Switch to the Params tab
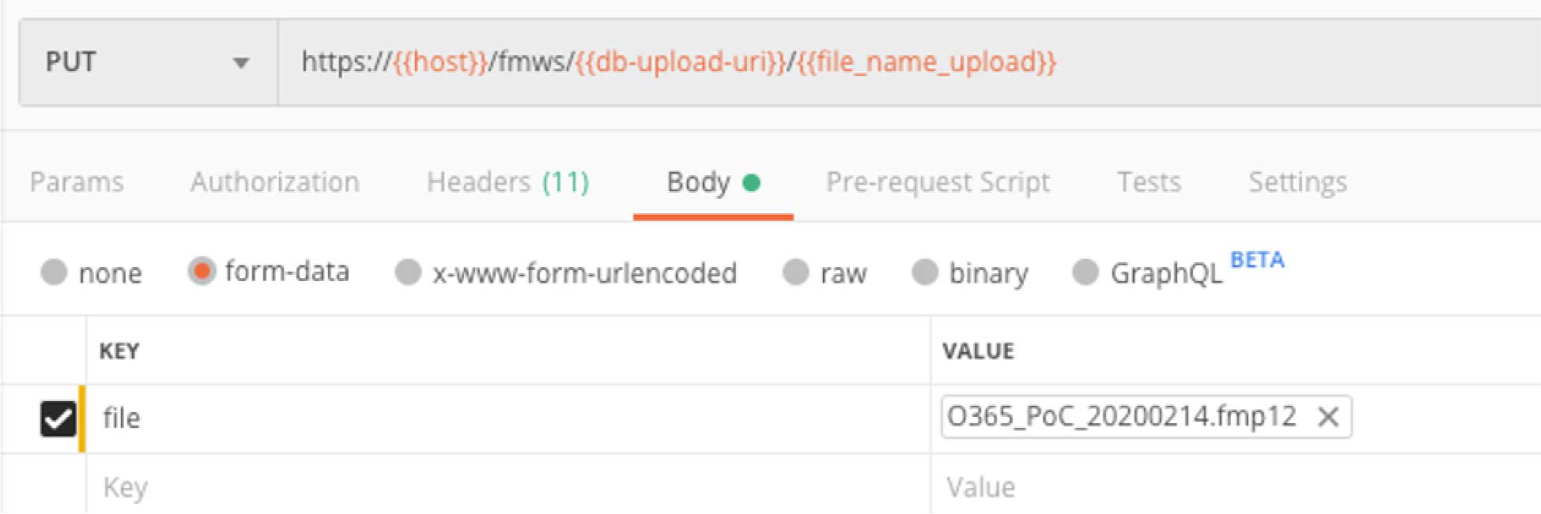 click(77, 182)
